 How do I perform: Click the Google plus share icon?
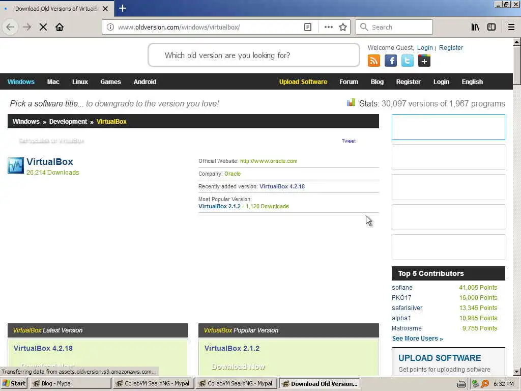pos(424,61)
